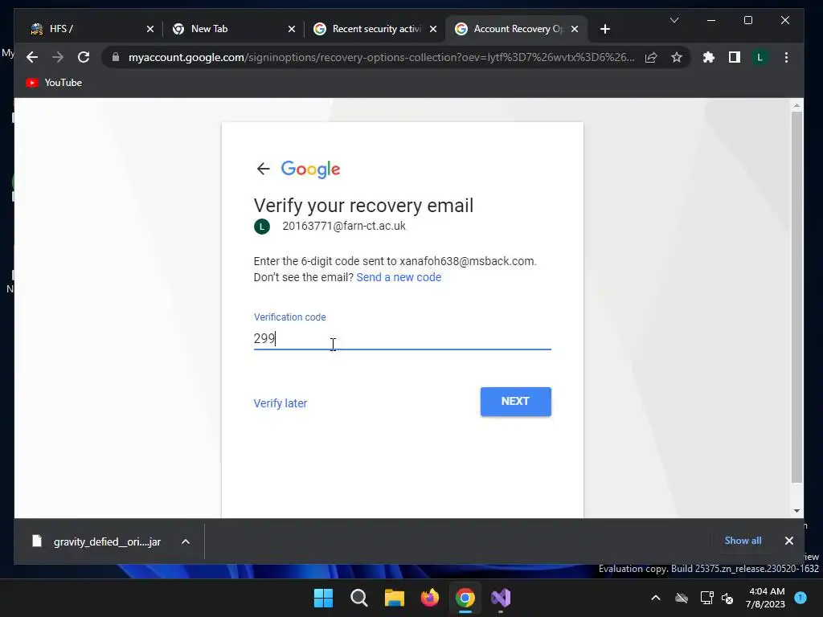Click Send a new code link
The width and height of the screenshot is (823, 617).
click(x=399, y=277)
